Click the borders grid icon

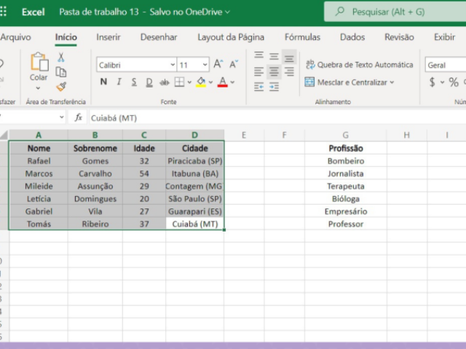coord(180,82)
